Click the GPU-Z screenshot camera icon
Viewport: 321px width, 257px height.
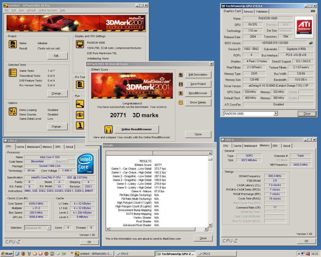coord(313,11)
